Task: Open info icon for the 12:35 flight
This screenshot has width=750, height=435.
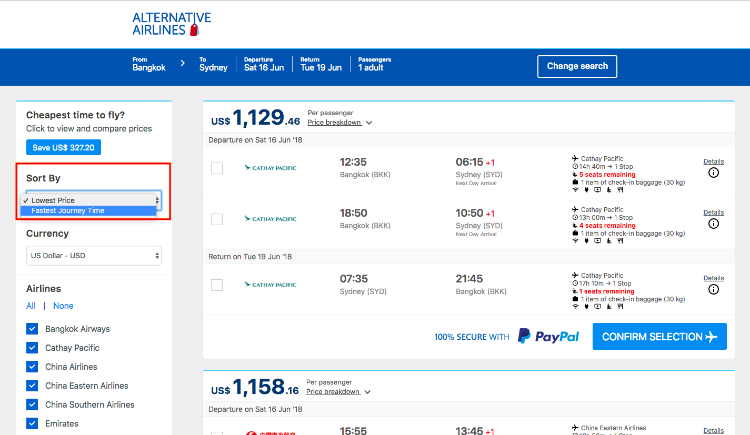Action: click(x=713, y=173)
